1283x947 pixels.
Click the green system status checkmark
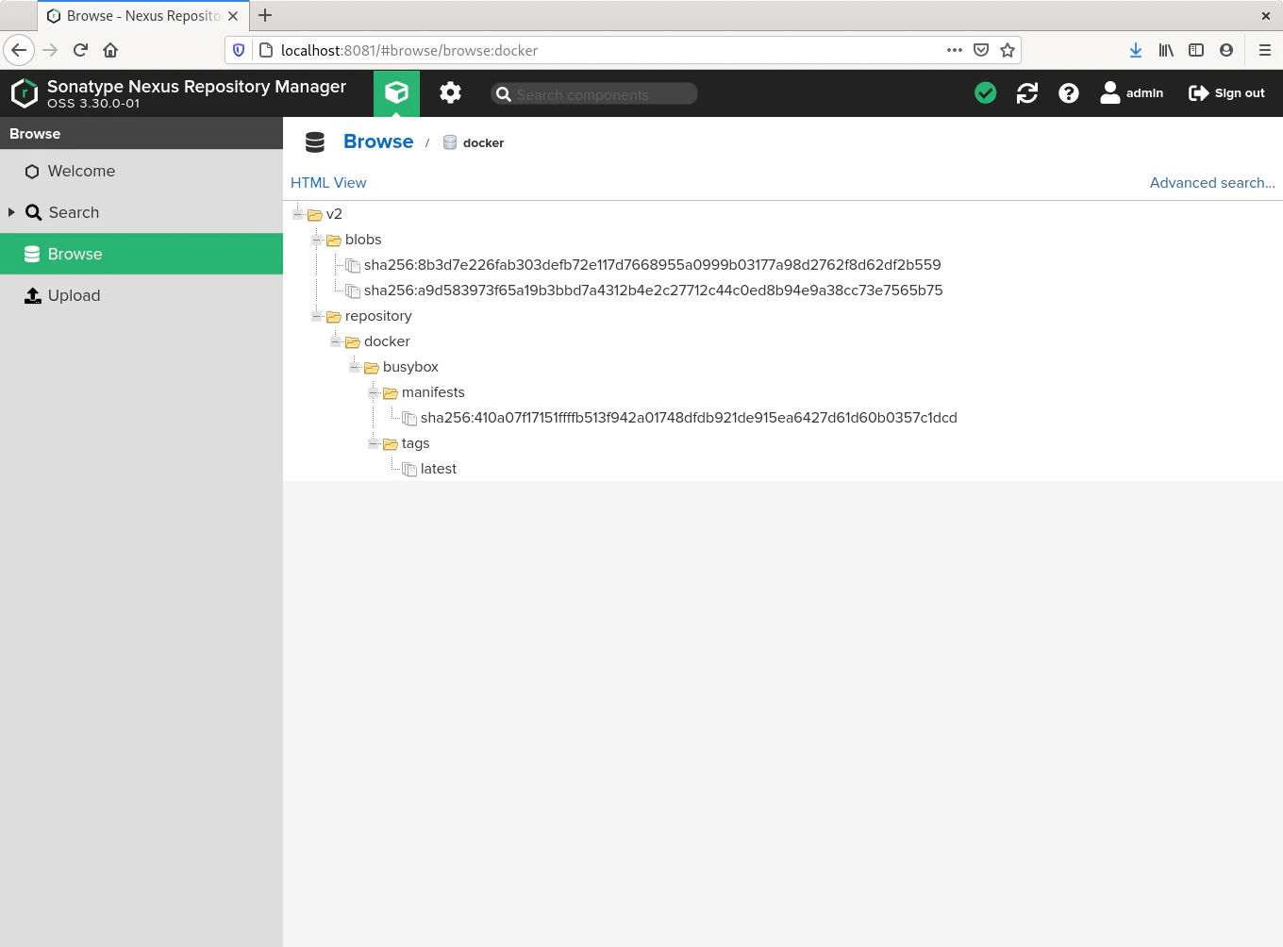click(985, 92)
